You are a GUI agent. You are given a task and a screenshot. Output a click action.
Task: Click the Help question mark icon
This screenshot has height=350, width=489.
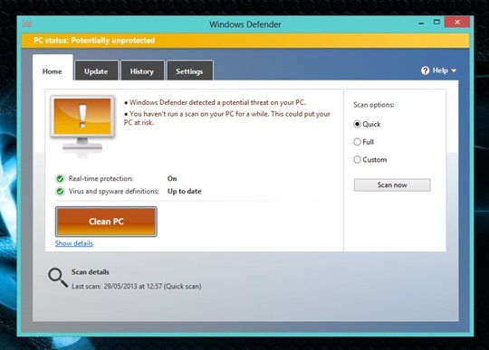coord(425,71)
